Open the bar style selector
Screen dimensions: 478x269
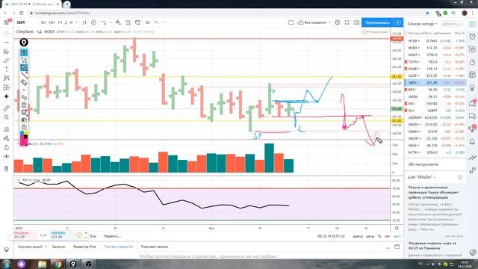pyautogui.click(x=84, y=22)
